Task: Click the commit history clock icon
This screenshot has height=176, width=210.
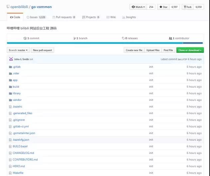Action: (25, 38)
